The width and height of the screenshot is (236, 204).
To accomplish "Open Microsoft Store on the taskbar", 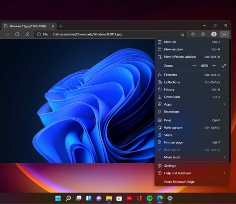I will (x=119, y=198).
